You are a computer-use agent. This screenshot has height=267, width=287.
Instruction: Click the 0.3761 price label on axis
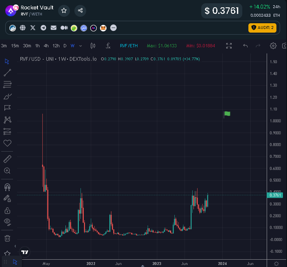pos(275,195)
